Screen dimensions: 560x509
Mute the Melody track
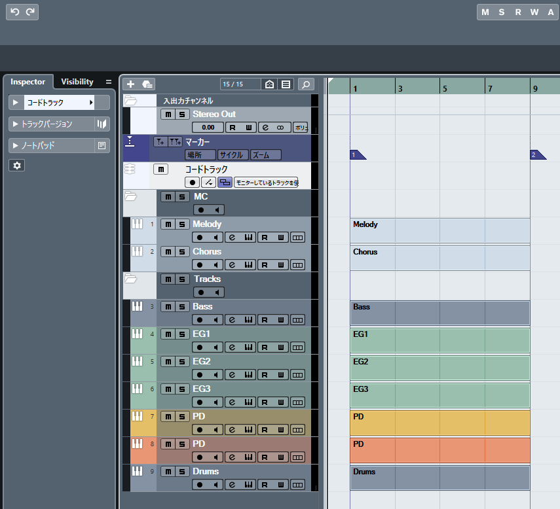(168, 224)
